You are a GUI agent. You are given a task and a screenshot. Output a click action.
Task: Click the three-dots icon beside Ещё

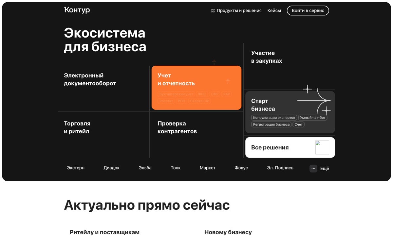pyautogui.click(x=313, y=169)
